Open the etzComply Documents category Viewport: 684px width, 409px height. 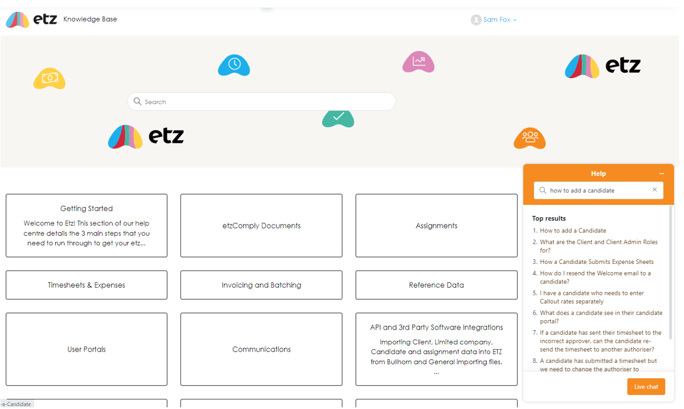(262, 226)
